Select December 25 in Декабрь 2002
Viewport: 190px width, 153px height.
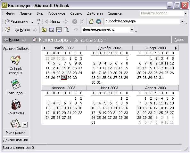(104, 78)
